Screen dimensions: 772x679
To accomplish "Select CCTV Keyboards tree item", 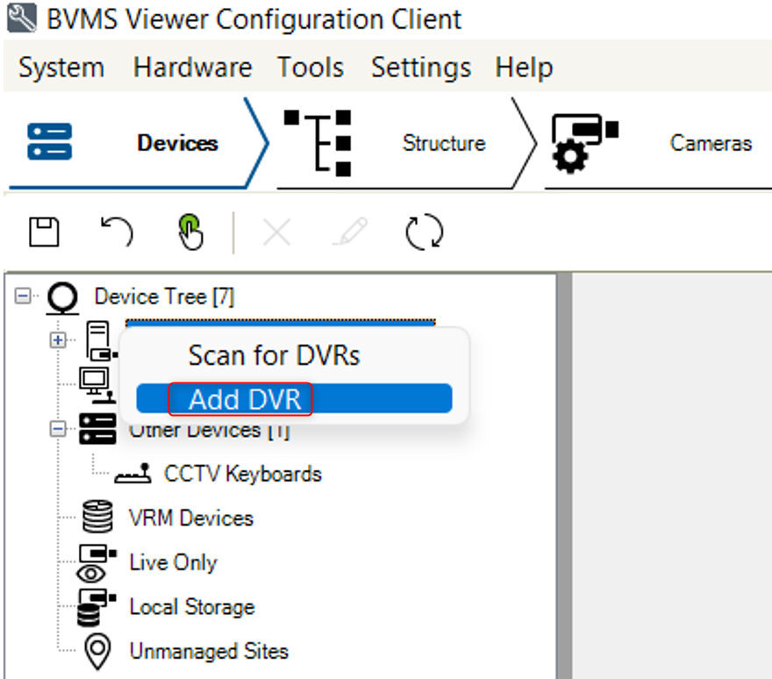I will coord(242,475).
